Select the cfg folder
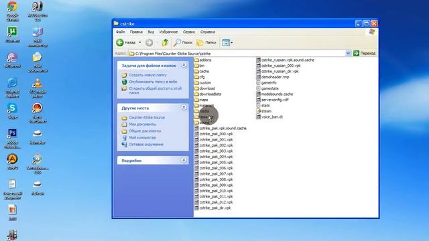Screen dimensions: 429x241 click(x=200, y=77)
